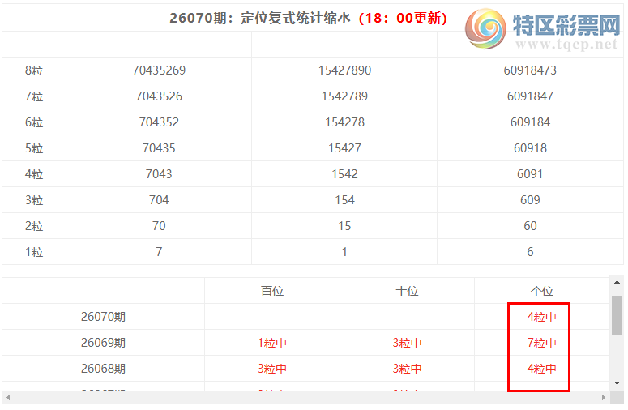Screen dimensions: 628x410
Task: Click the cell 1542
Action: click(344, 174)
